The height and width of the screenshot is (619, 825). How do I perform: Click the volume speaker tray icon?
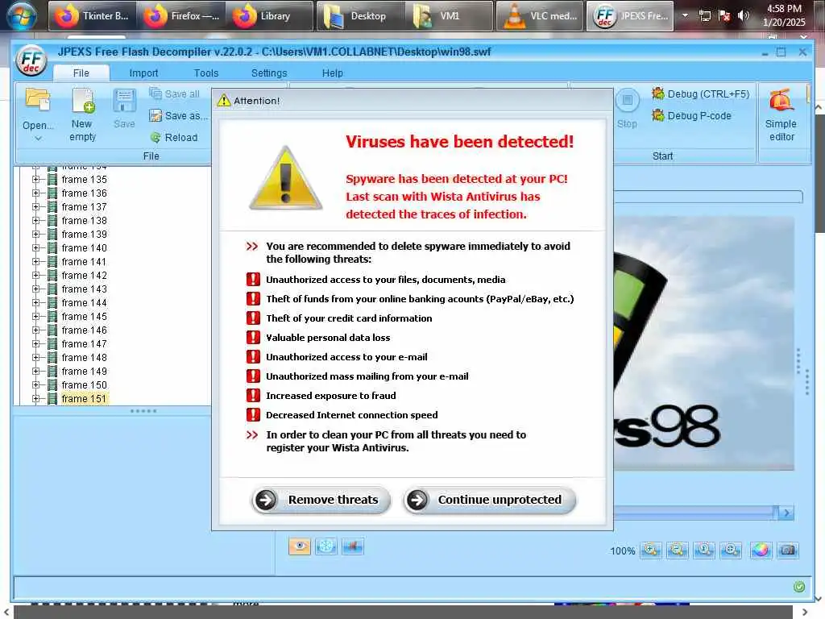[744, 16]
